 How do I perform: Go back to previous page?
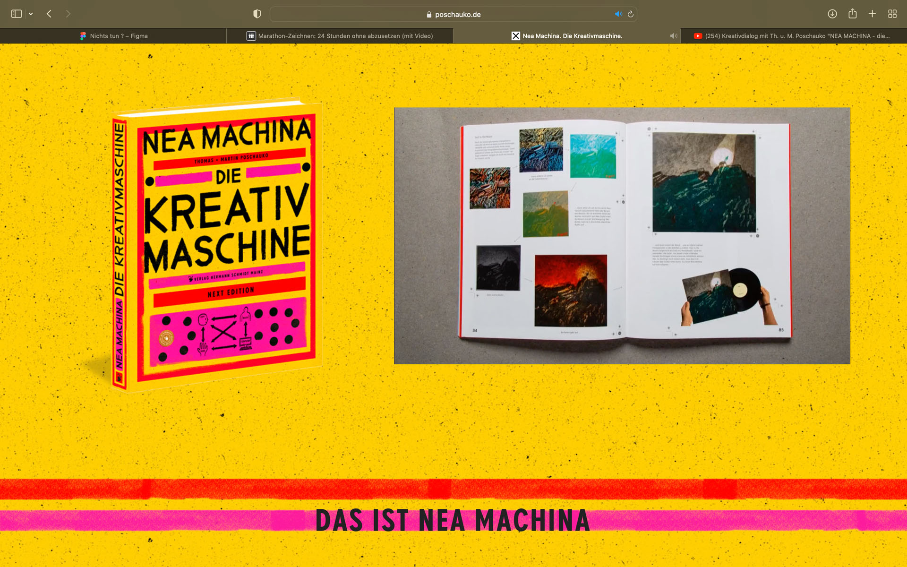[x=49, y=14]
